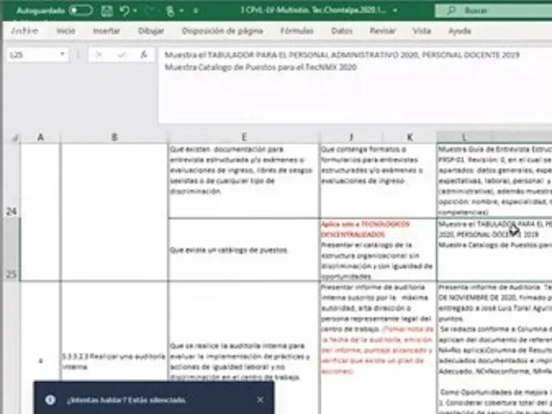This screenshot has width=552, height=414.
Task: Click cell L25 'Muestra el TABULADOR PARA EL'
Action: tap(494, 250)
